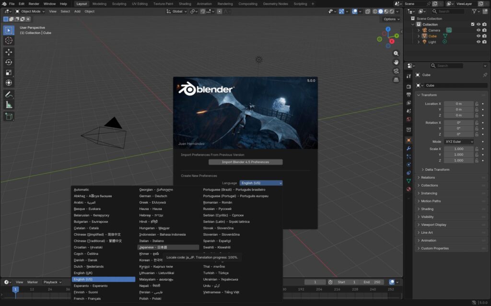Viewport: 491px width, 306px height.
Task: Open the Tool properties tab
Action: (409, 76)
